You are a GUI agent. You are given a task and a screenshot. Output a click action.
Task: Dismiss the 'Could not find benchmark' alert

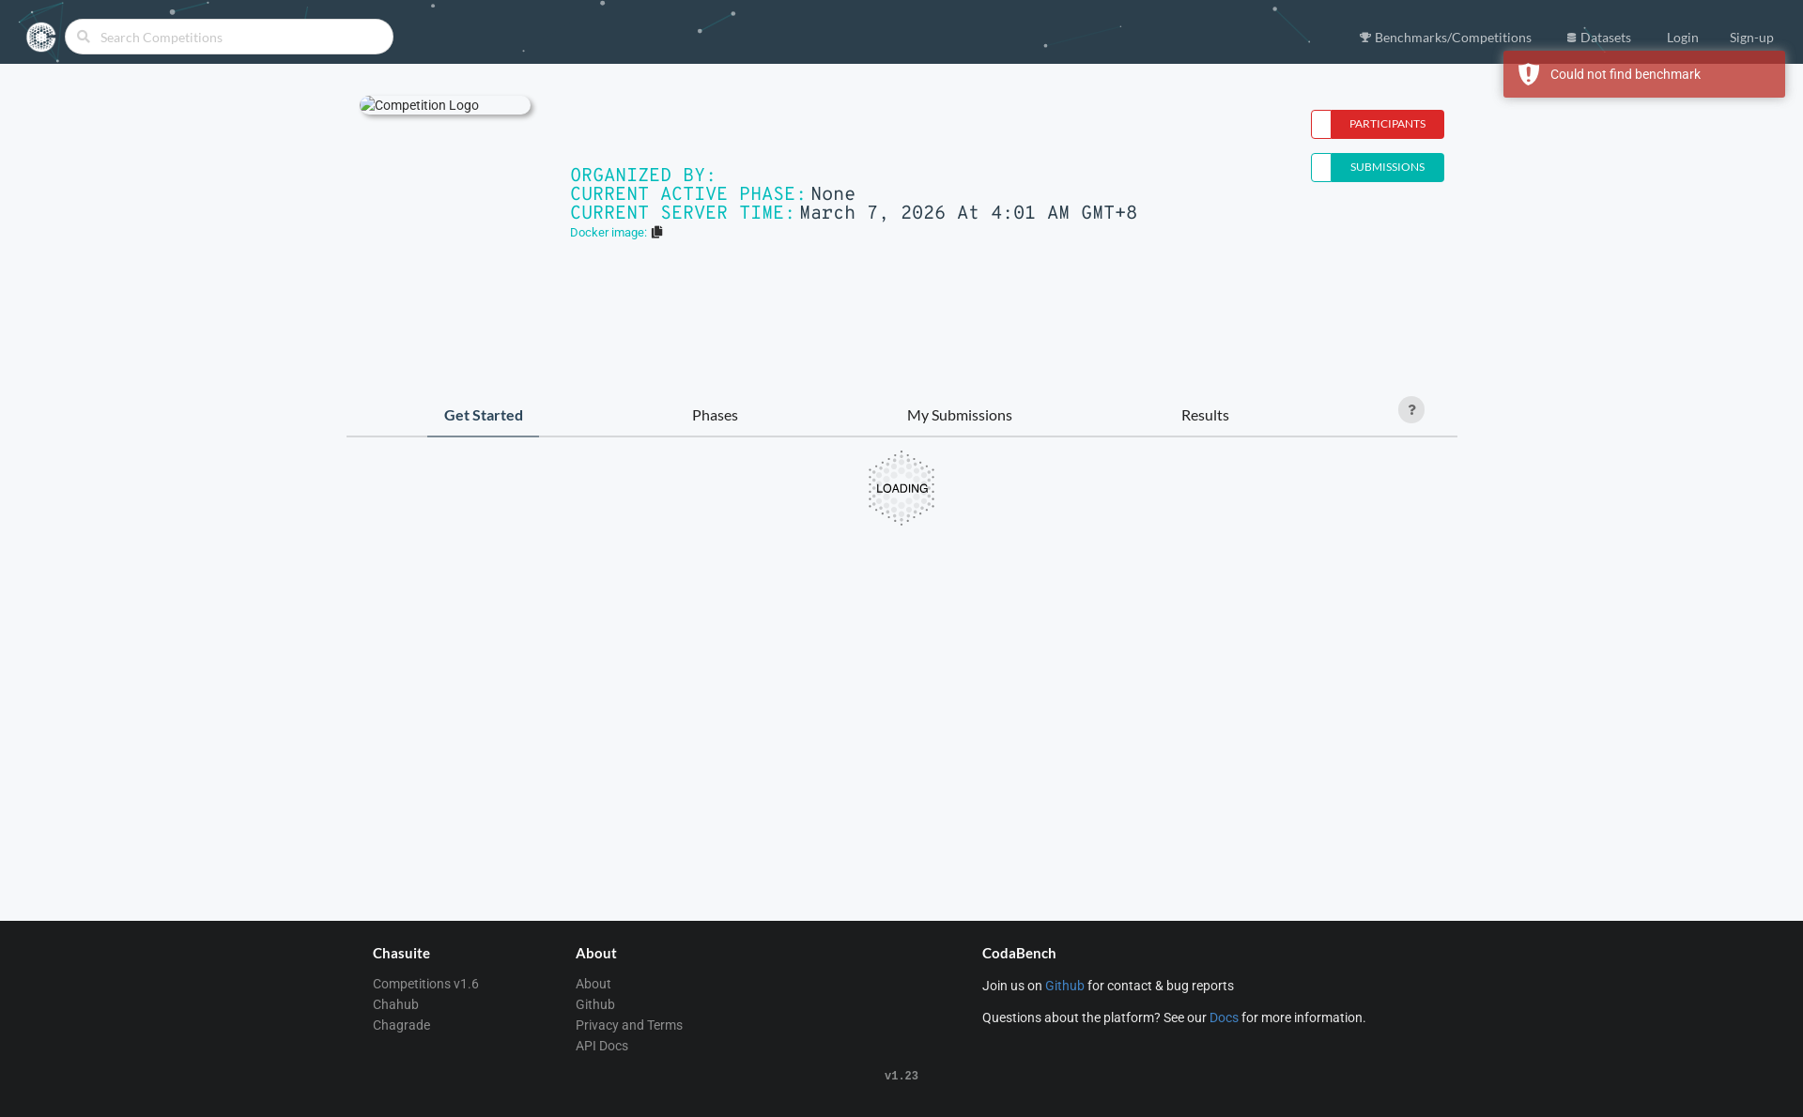1643,74
